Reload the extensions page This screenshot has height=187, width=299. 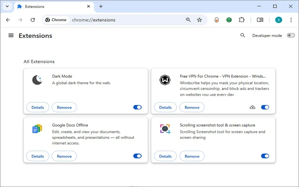coord(33,20)
